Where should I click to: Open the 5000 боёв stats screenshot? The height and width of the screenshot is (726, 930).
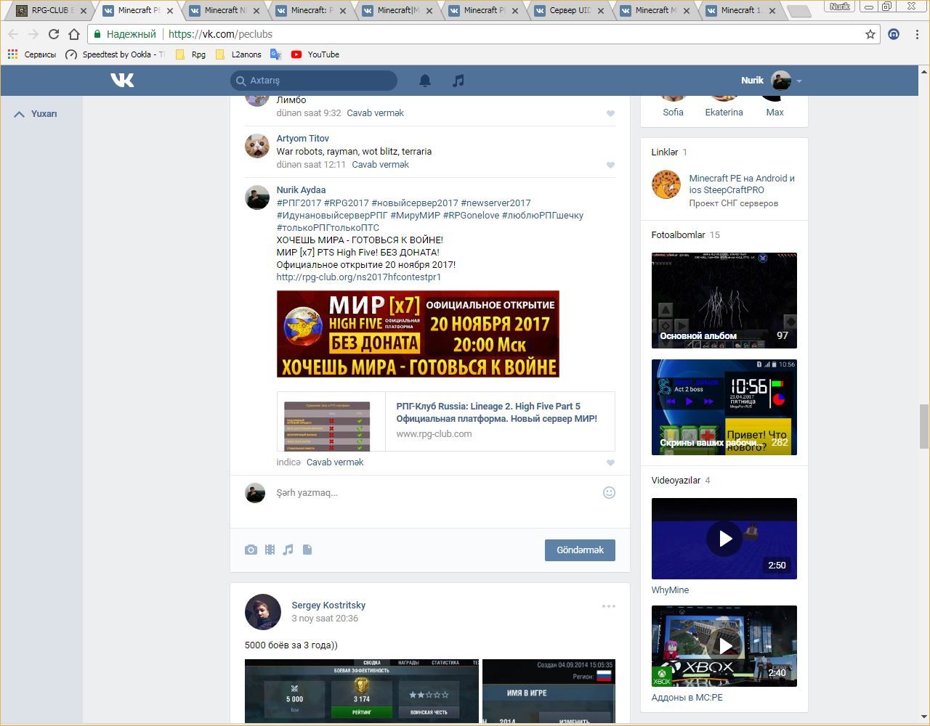[x=362, y=691]
